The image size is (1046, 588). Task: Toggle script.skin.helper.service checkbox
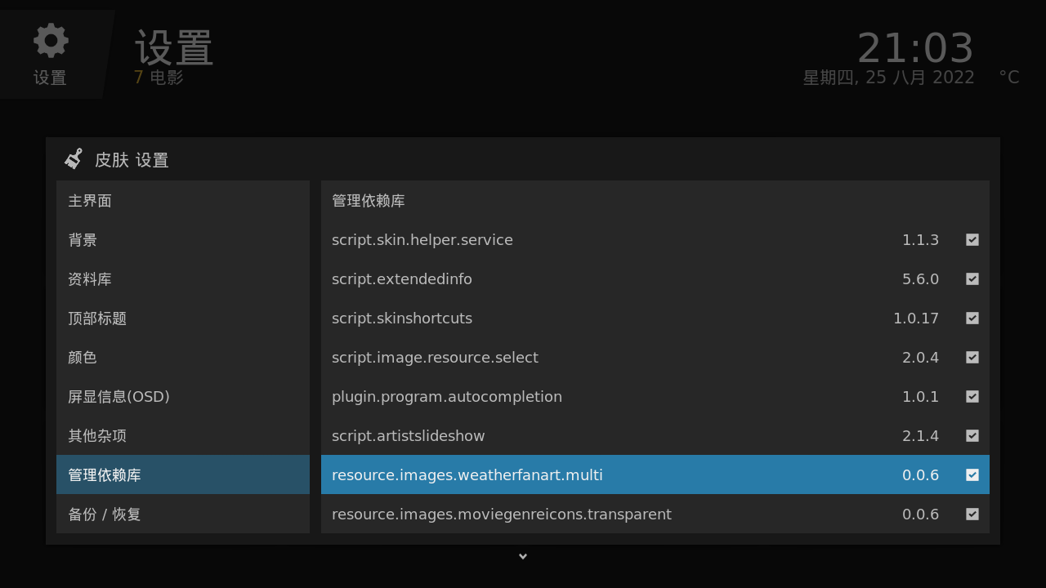click(972, 240)
